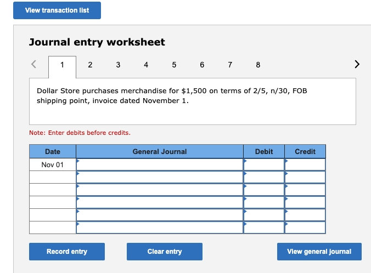
Task: Switch to worksheet tab 3
Action: point(118,65)
